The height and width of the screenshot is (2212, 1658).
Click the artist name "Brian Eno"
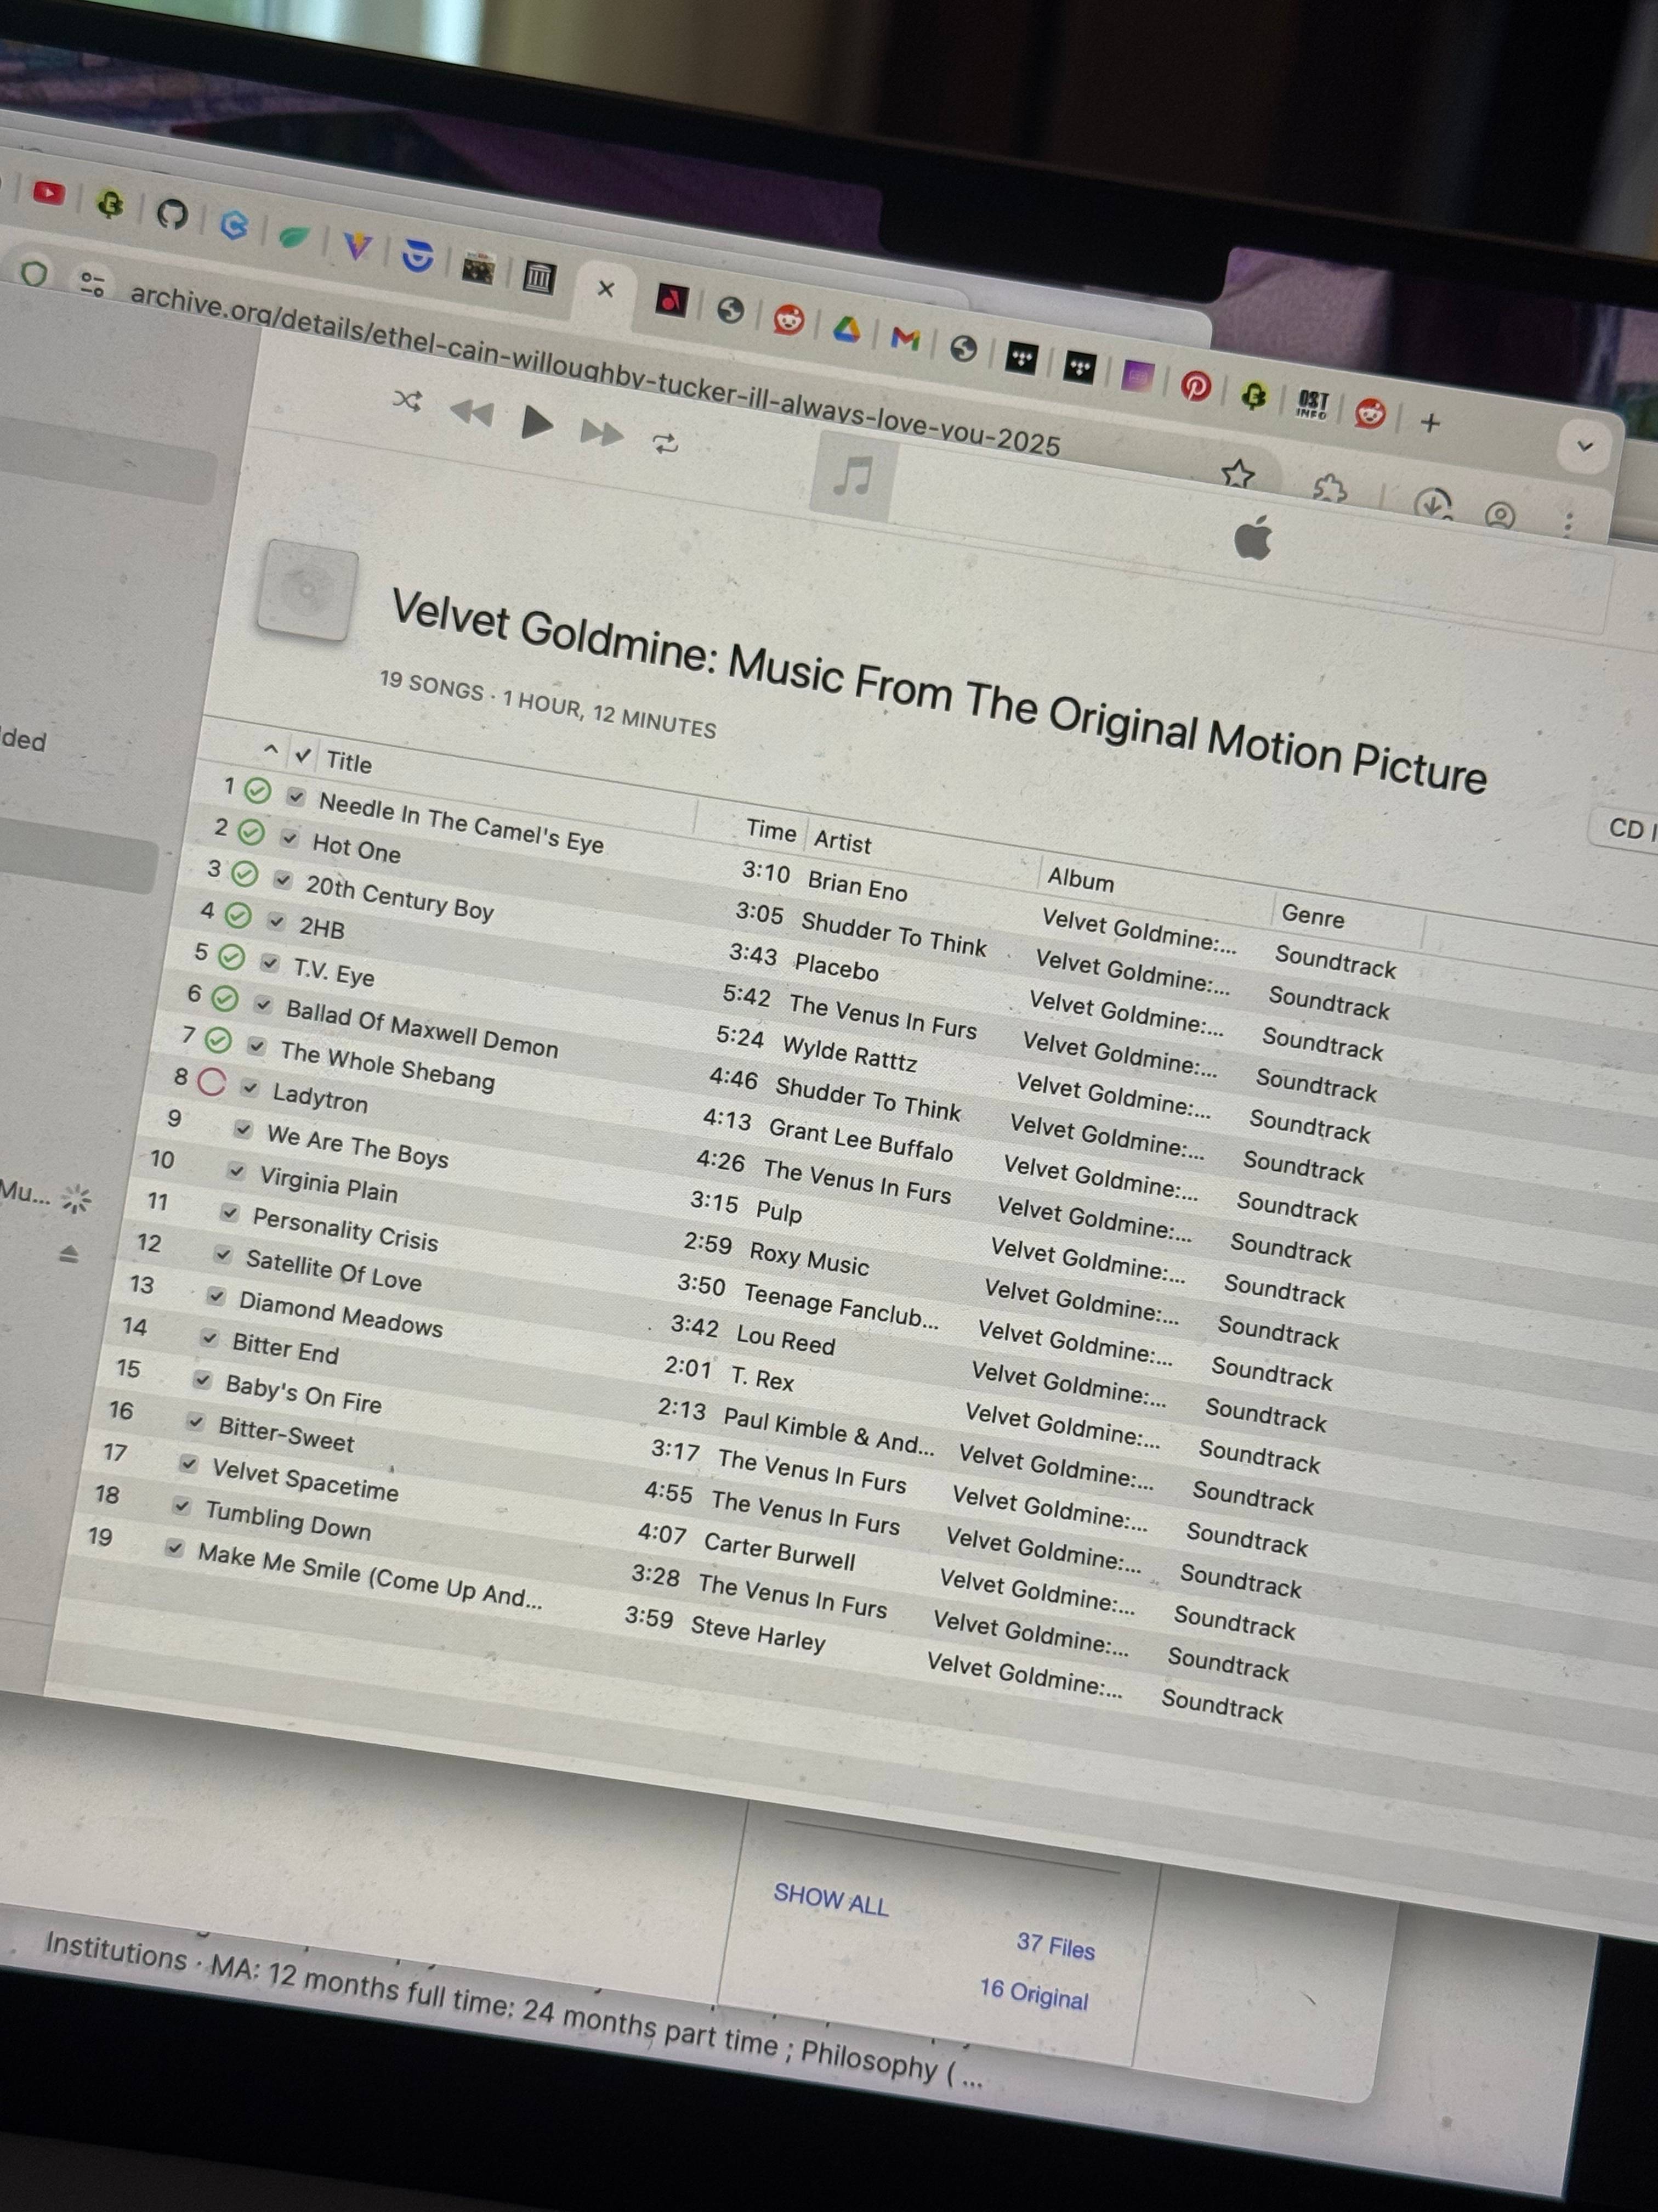pyautogui.click(x=858, y=886)
